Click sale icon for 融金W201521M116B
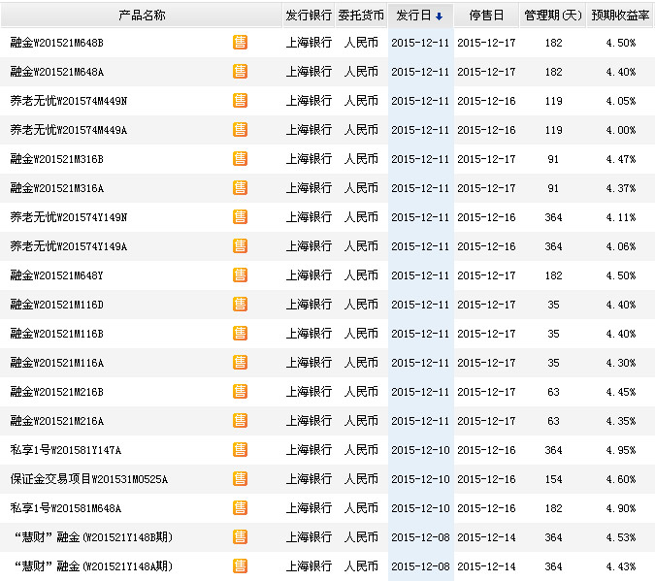The height and width of the screenshot is (581, 655). pyautogui.click(x=241, y=334)
